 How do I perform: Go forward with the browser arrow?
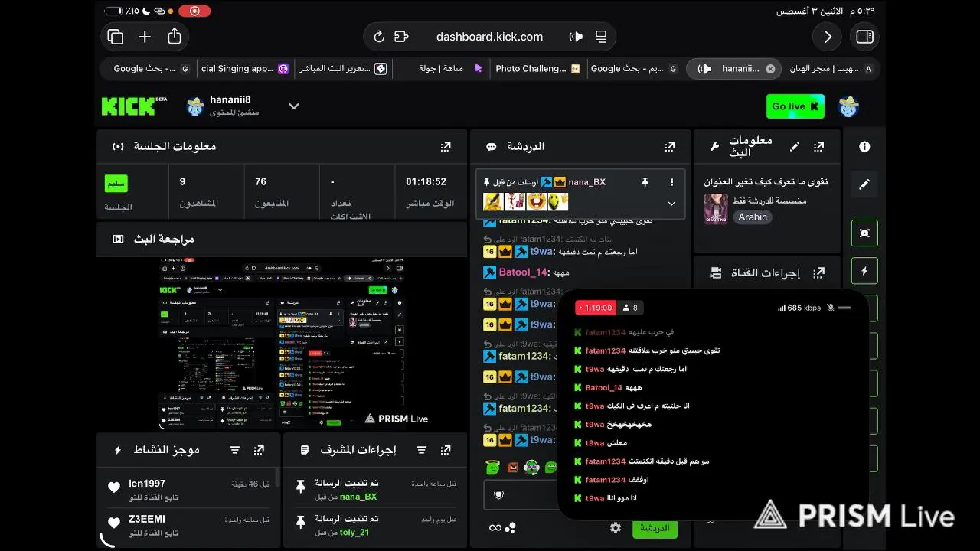pos(828,37)
